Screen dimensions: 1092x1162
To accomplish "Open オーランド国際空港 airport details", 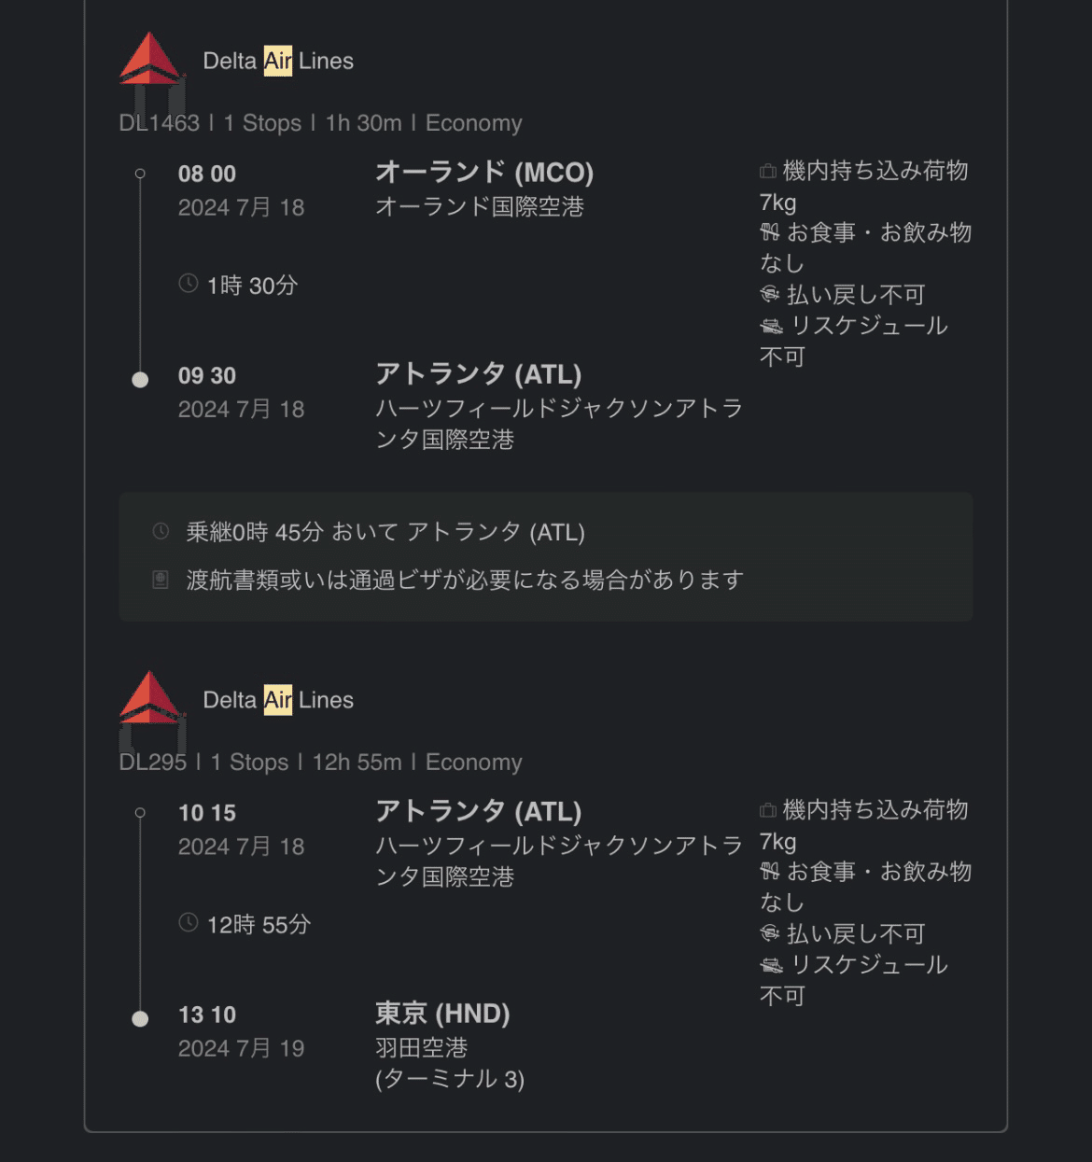I will (x=483, y=208).
